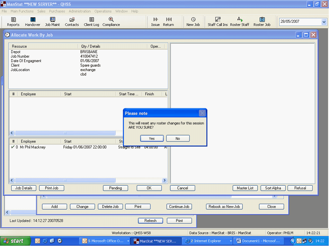This screenshot has width=329, height=246.
Task: Open the Main Functions menu
Action: pyautogui.click(x=22, y=11)
